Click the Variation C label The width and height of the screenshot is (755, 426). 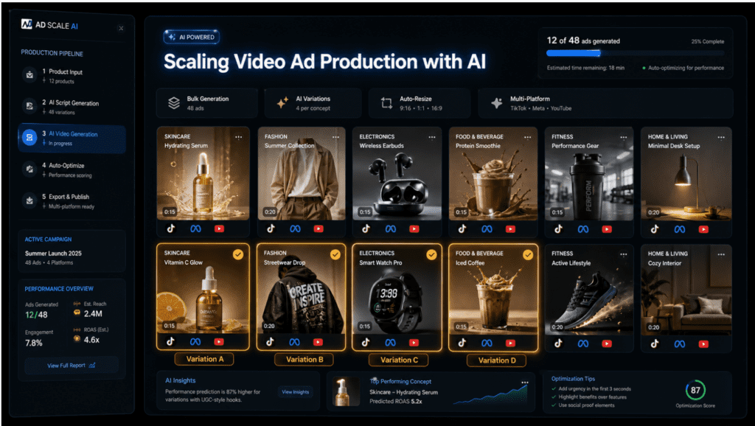pyautogui.click(x=398, y=360)
